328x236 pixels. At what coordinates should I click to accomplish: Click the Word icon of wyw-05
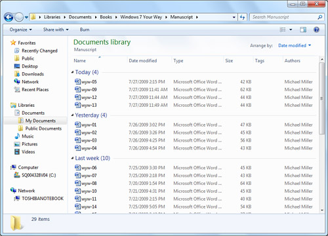[77, 81]
